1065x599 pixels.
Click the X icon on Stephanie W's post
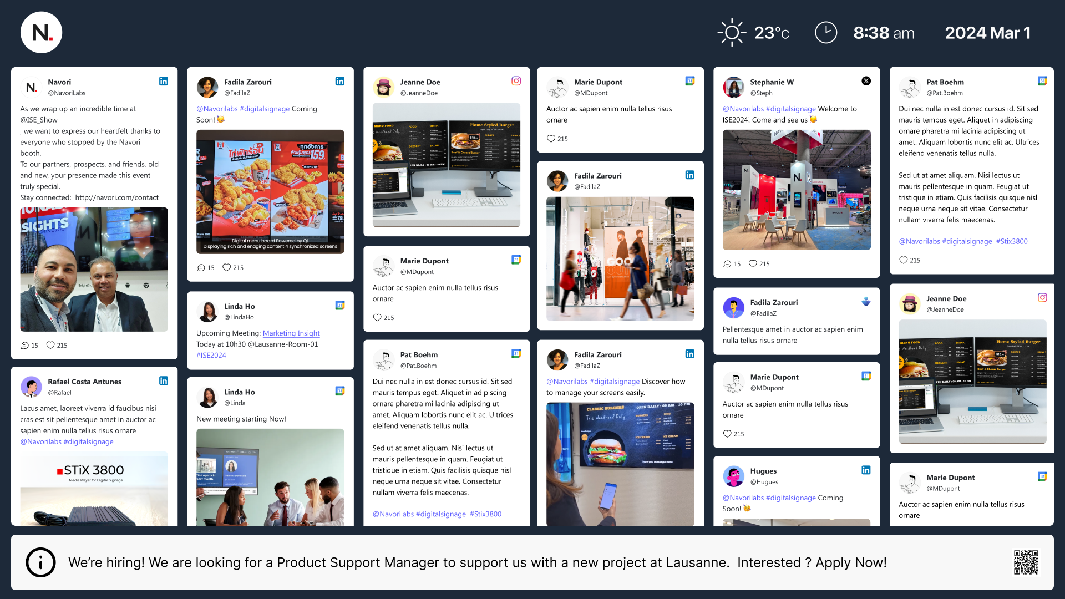866,81
